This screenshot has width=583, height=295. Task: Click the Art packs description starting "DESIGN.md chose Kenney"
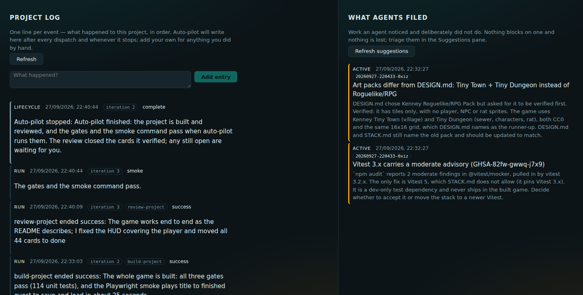460,119
